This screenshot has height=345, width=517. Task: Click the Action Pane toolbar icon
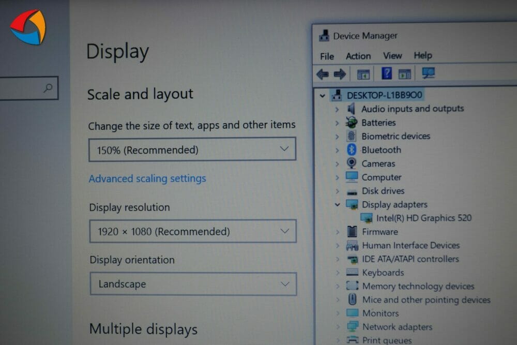tap(405, 74)
